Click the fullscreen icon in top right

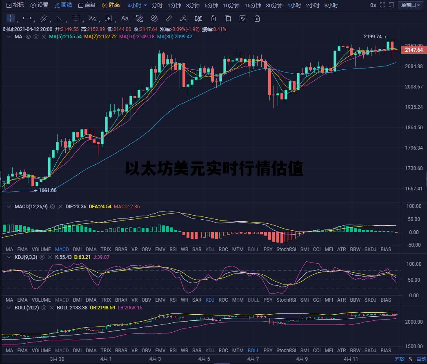(x=382, y=5)
